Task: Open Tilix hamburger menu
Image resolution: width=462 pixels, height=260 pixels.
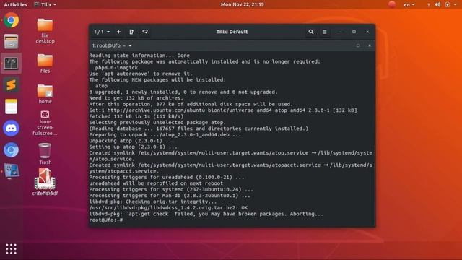Action: click(x=324, y=32)
